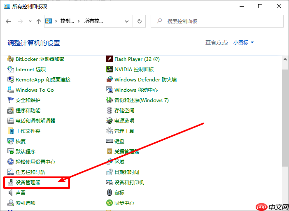Image resolution: width=289 pixels, height=211 pixels.
Task: Click the 管理工具 gear icon
Action: 110,131
